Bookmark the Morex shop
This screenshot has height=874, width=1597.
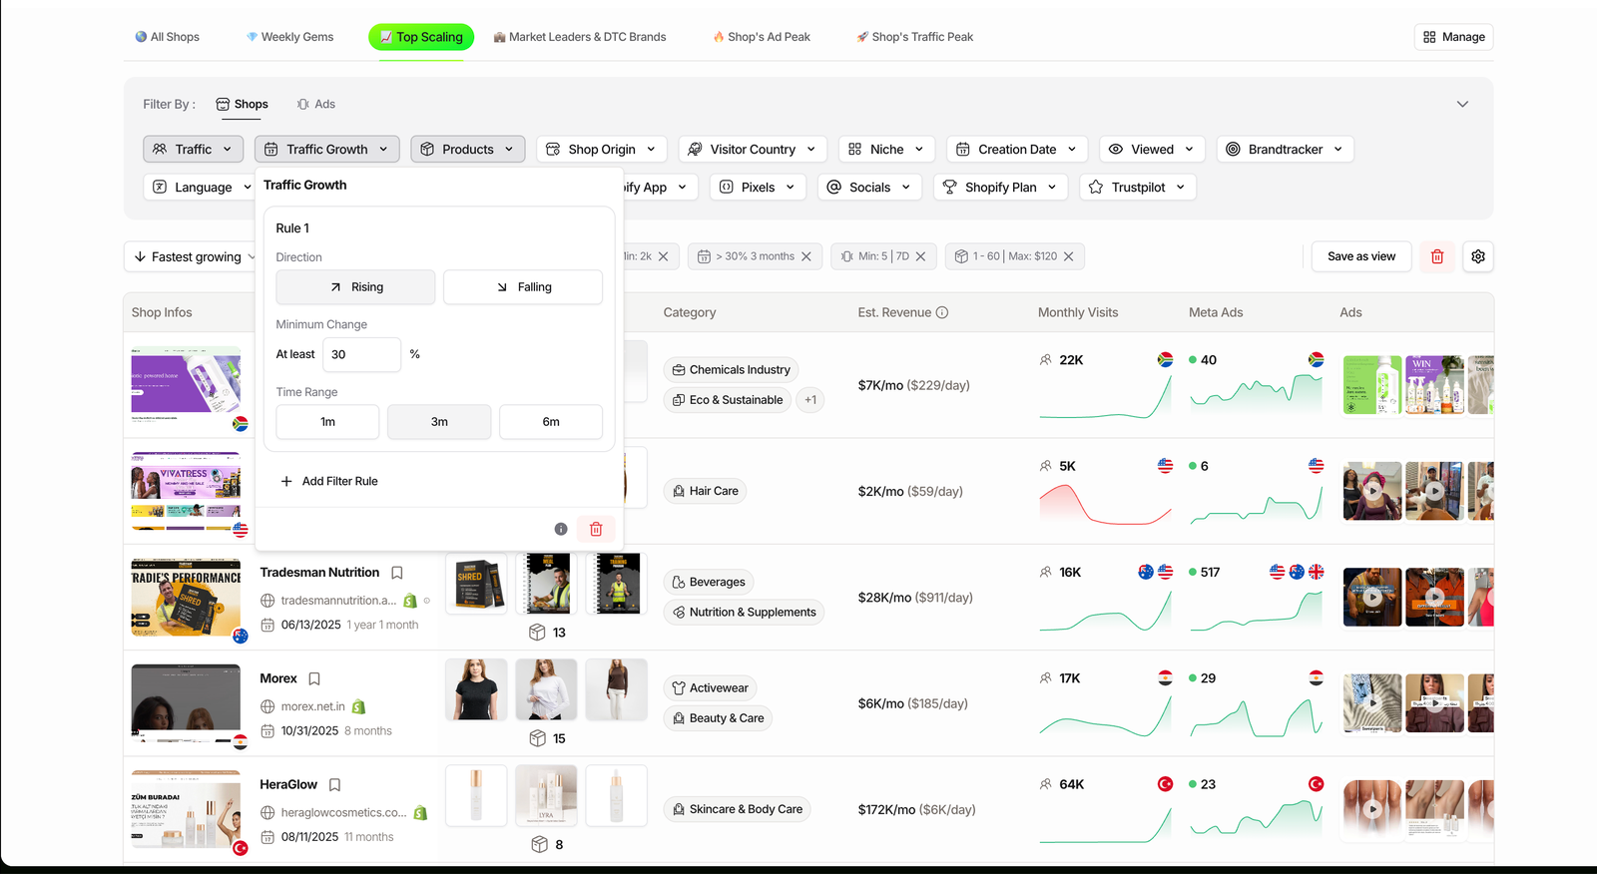pyautogui.click(x=314, y=678)
